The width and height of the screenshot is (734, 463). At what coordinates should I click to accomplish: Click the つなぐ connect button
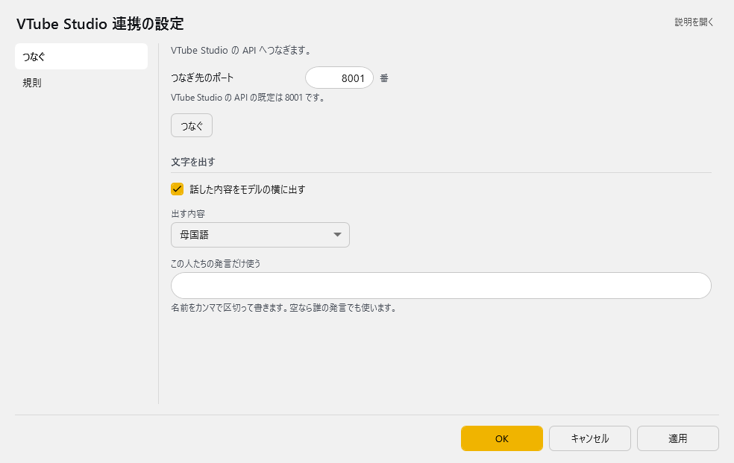click(192, 125)
